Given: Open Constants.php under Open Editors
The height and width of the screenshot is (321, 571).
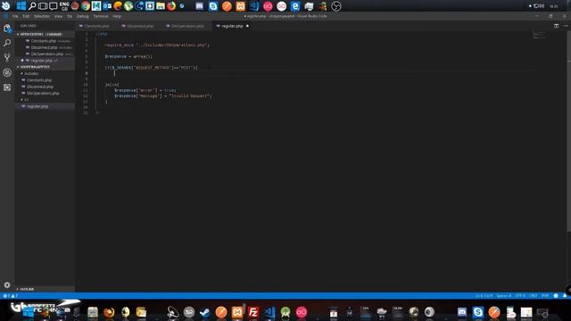Looking at the screenshot, I should tap(45, 41).
